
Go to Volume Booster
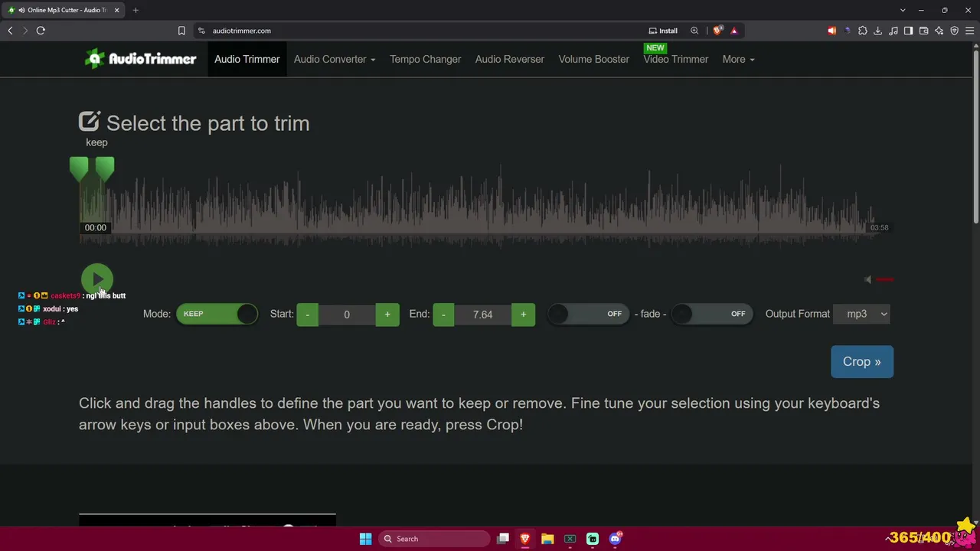pos(593,59)
